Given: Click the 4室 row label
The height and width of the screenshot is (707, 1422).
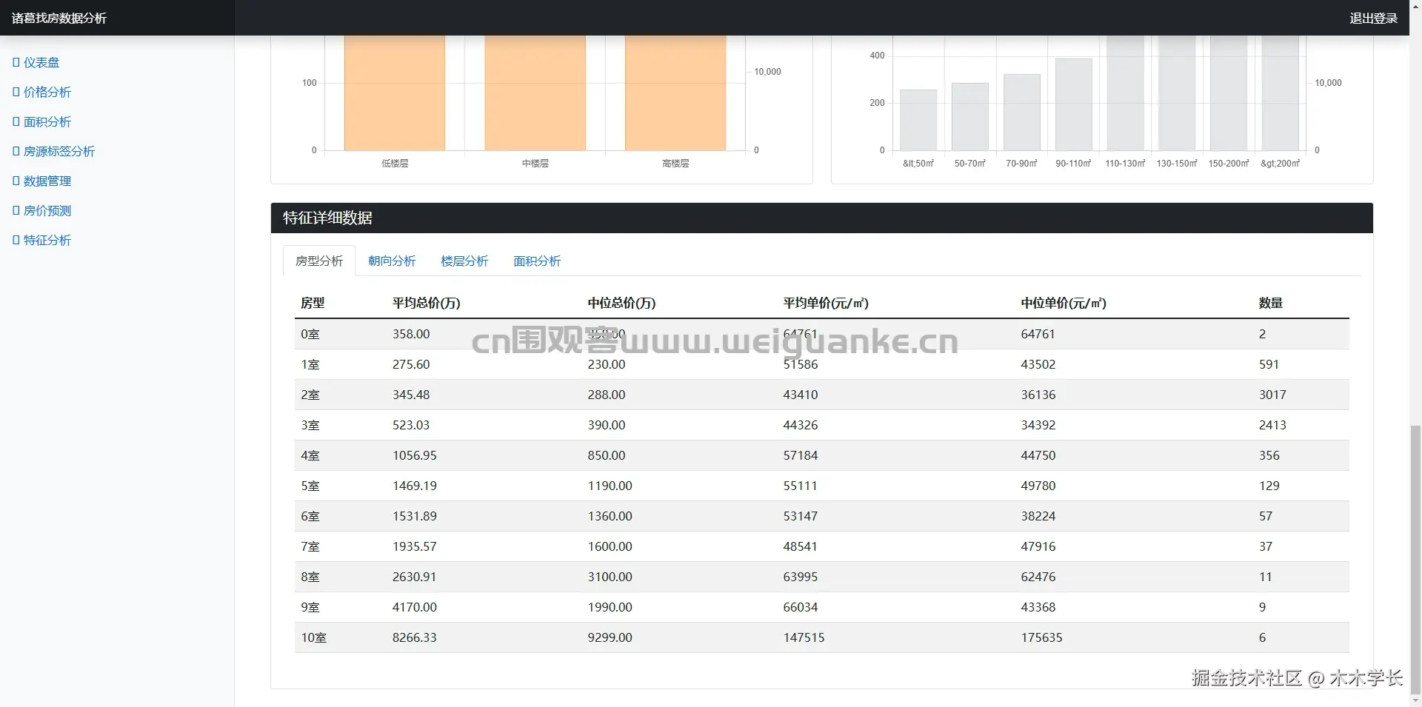Looking at the screenshot, I should [x=310, y=455].
